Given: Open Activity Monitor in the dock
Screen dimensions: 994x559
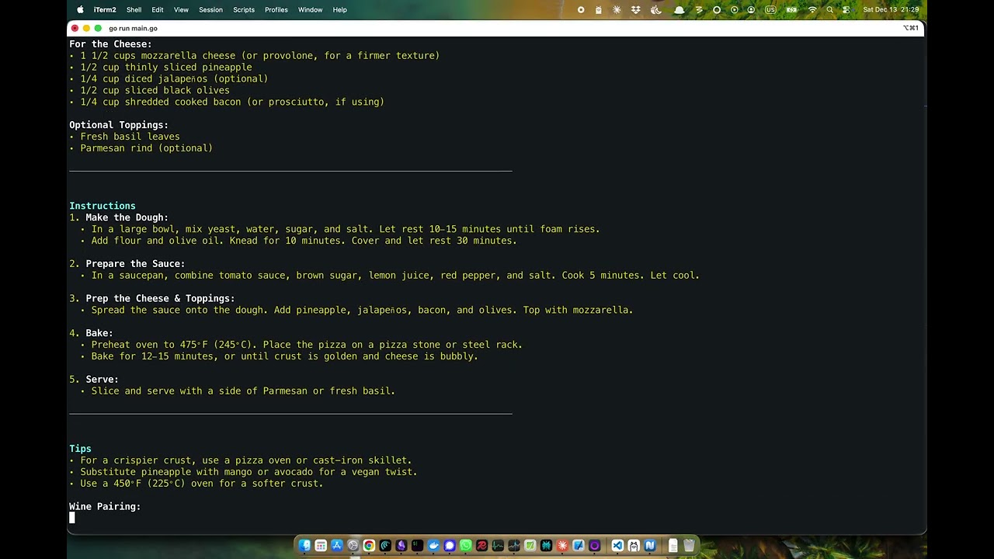Looking at the screenshot, I should pos(498,546).
